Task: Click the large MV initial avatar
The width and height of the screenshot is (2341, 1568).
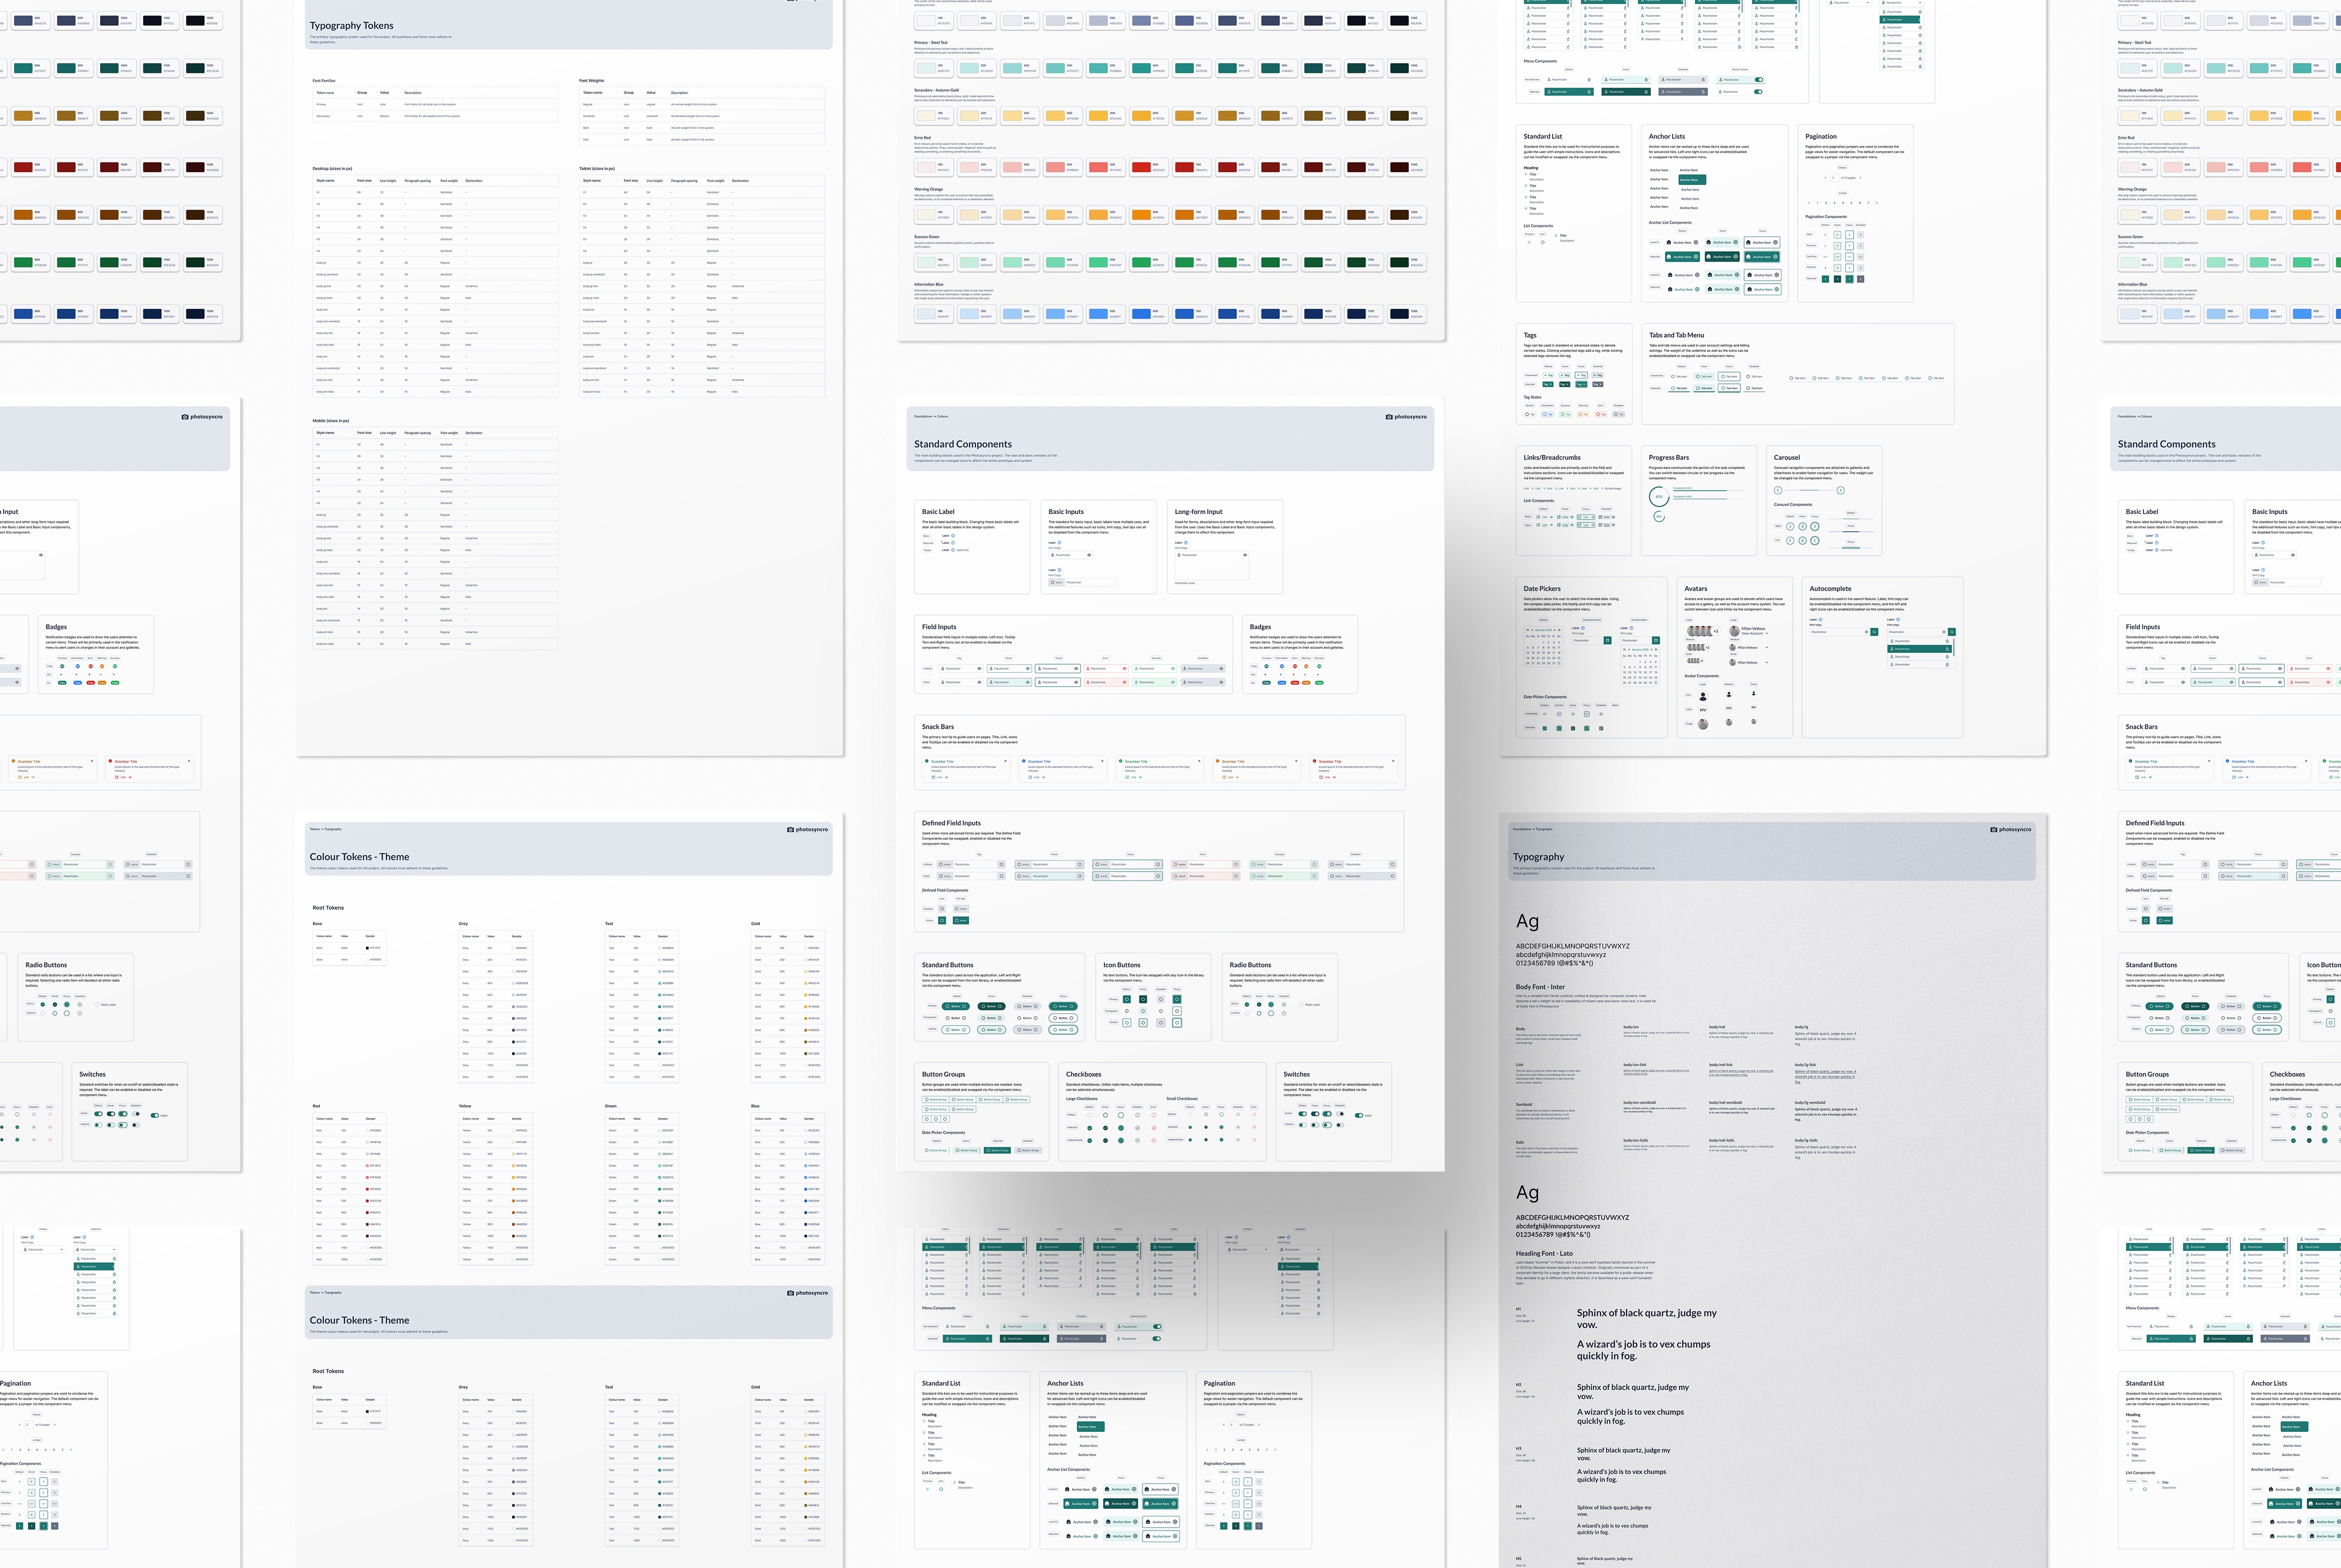Action: point(1703,710)
